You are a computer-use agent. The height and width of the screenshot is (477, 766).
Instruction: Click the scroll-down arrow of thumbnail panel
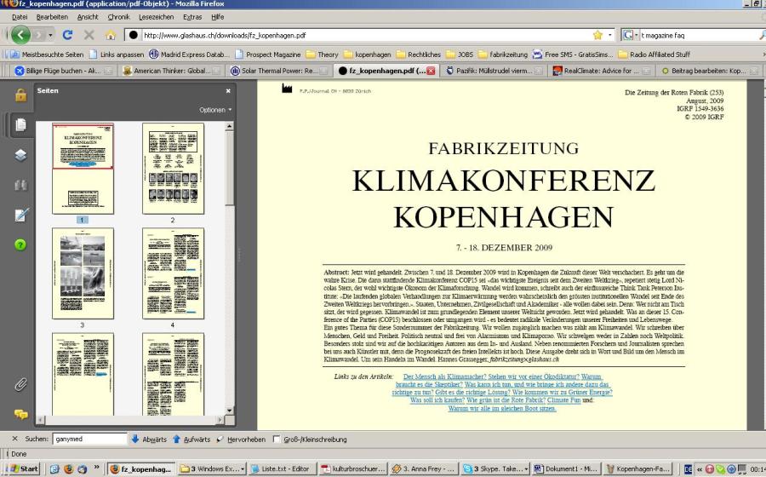[229, 411]
